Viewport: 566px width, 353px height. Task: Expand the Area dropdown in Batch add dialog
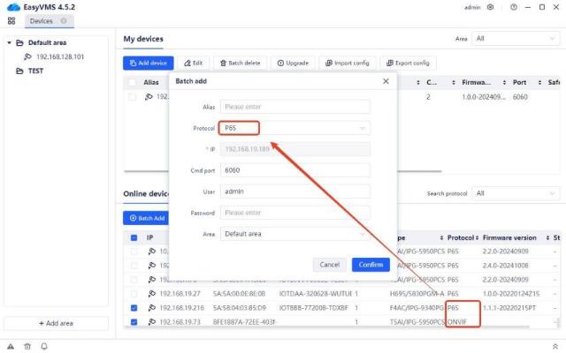(x=294, y=235)
